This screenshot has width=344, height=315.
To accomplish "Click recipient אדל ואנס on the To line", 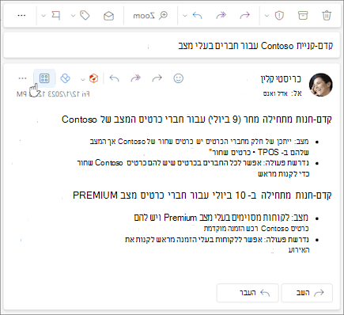I will [x=275, y=93].
